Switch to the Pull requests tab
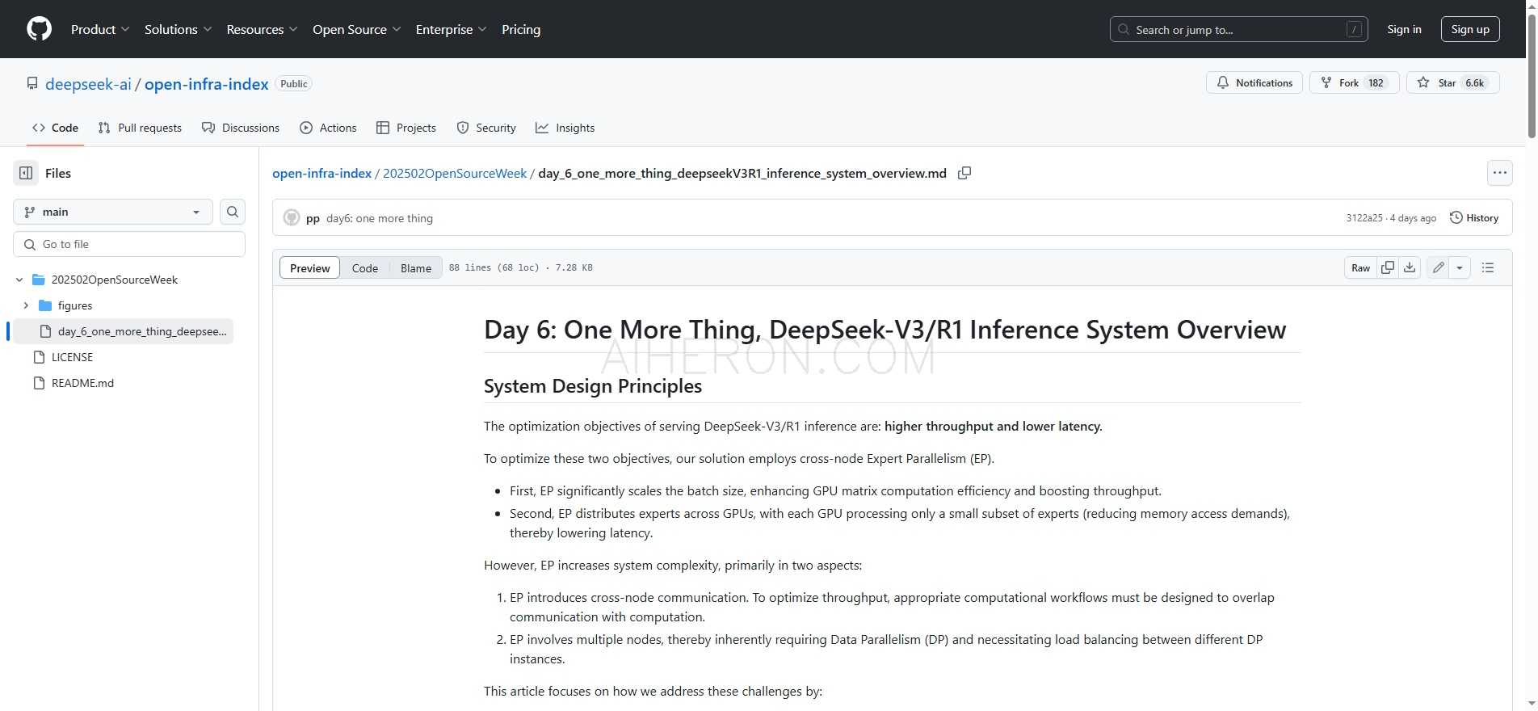The width and height of the screenshot is (1538, 711). click(140, 128)
